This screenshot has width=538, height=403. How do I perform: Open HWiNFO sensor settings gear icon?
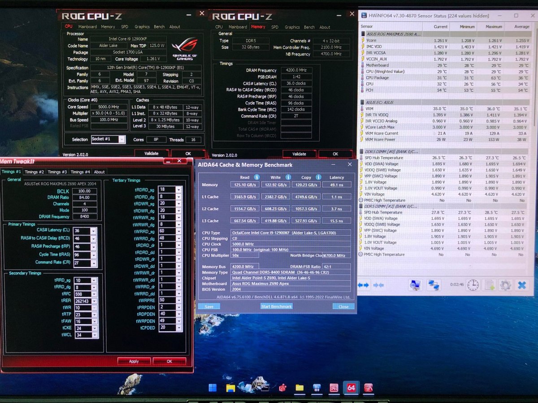[x=506, y=285]
